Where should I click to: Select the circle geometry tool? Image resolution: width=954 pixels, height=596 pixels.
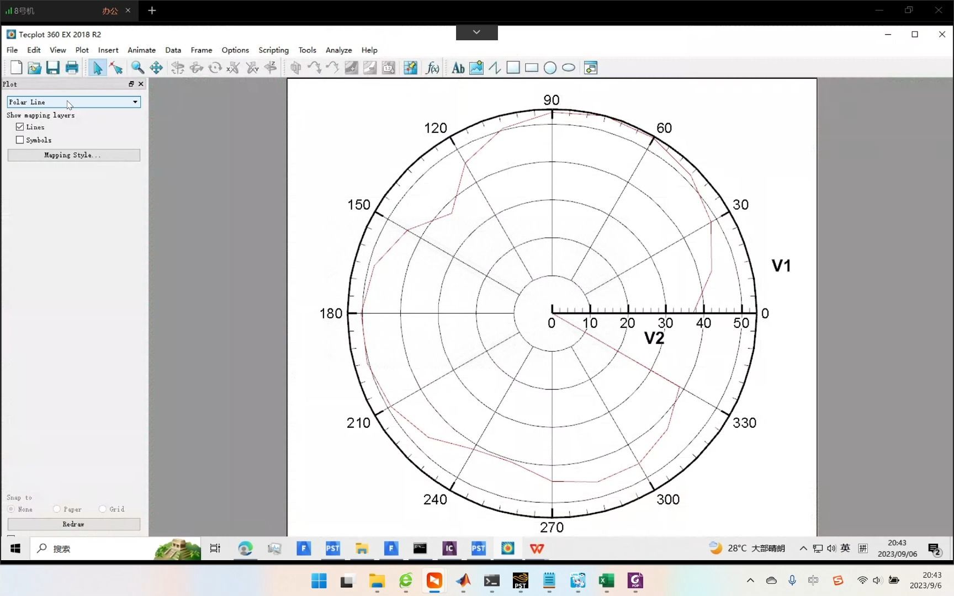550,68
